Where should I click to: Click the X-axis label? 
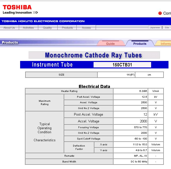pos(104,144)
